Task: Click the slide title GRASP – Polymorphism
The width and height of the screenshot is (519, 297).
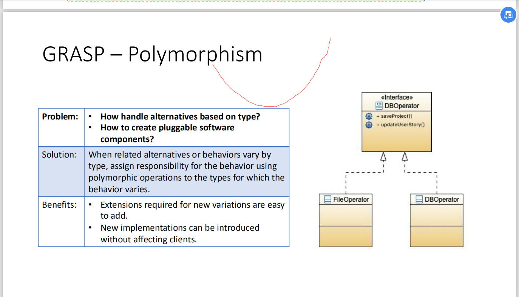Action: pyautogui.click(x=152, y=54)
